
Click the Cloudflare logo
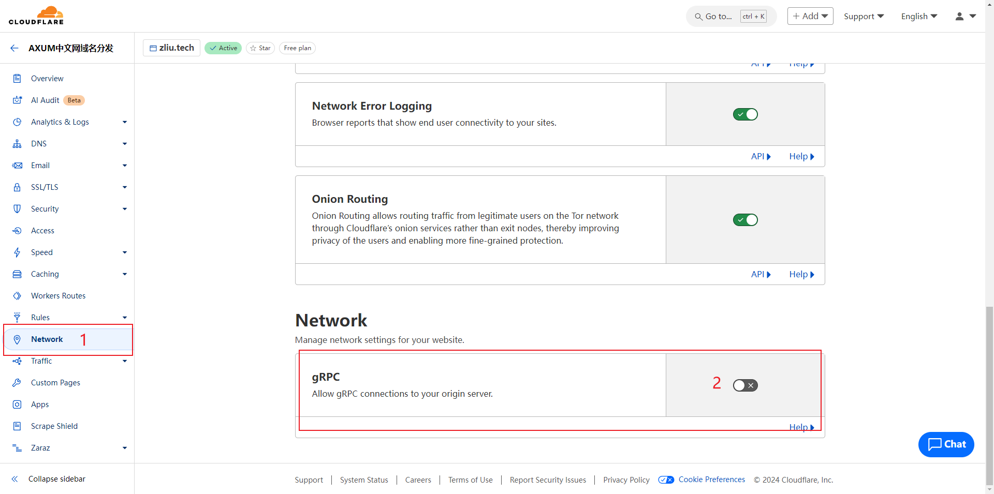coord(36,16)
